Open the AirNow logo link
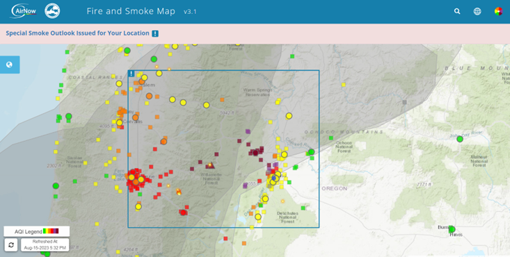Viewport: 510px width, 257px height. [23, 11]
